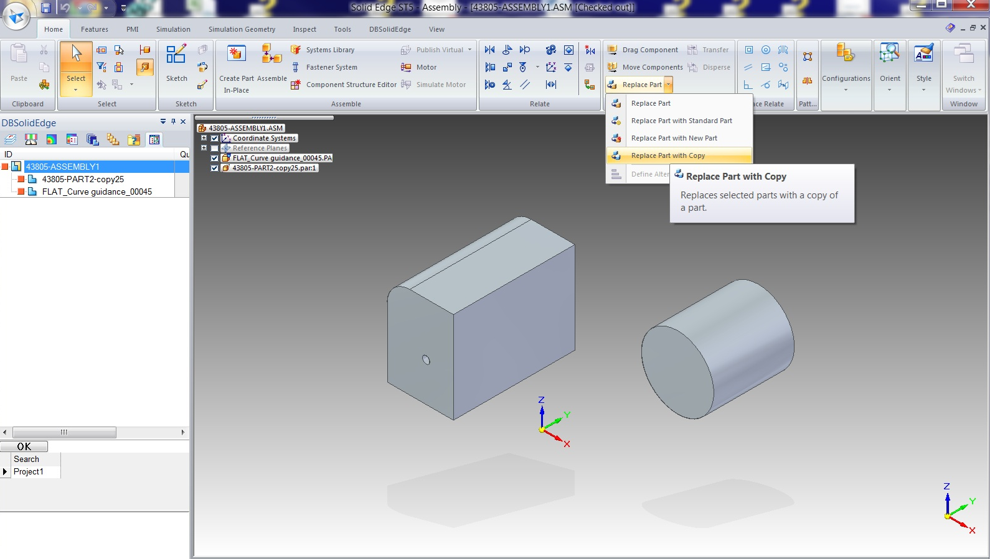Open the Select tool dropdown arrow
Screen dimensions: 990x559
pos(76,90)
